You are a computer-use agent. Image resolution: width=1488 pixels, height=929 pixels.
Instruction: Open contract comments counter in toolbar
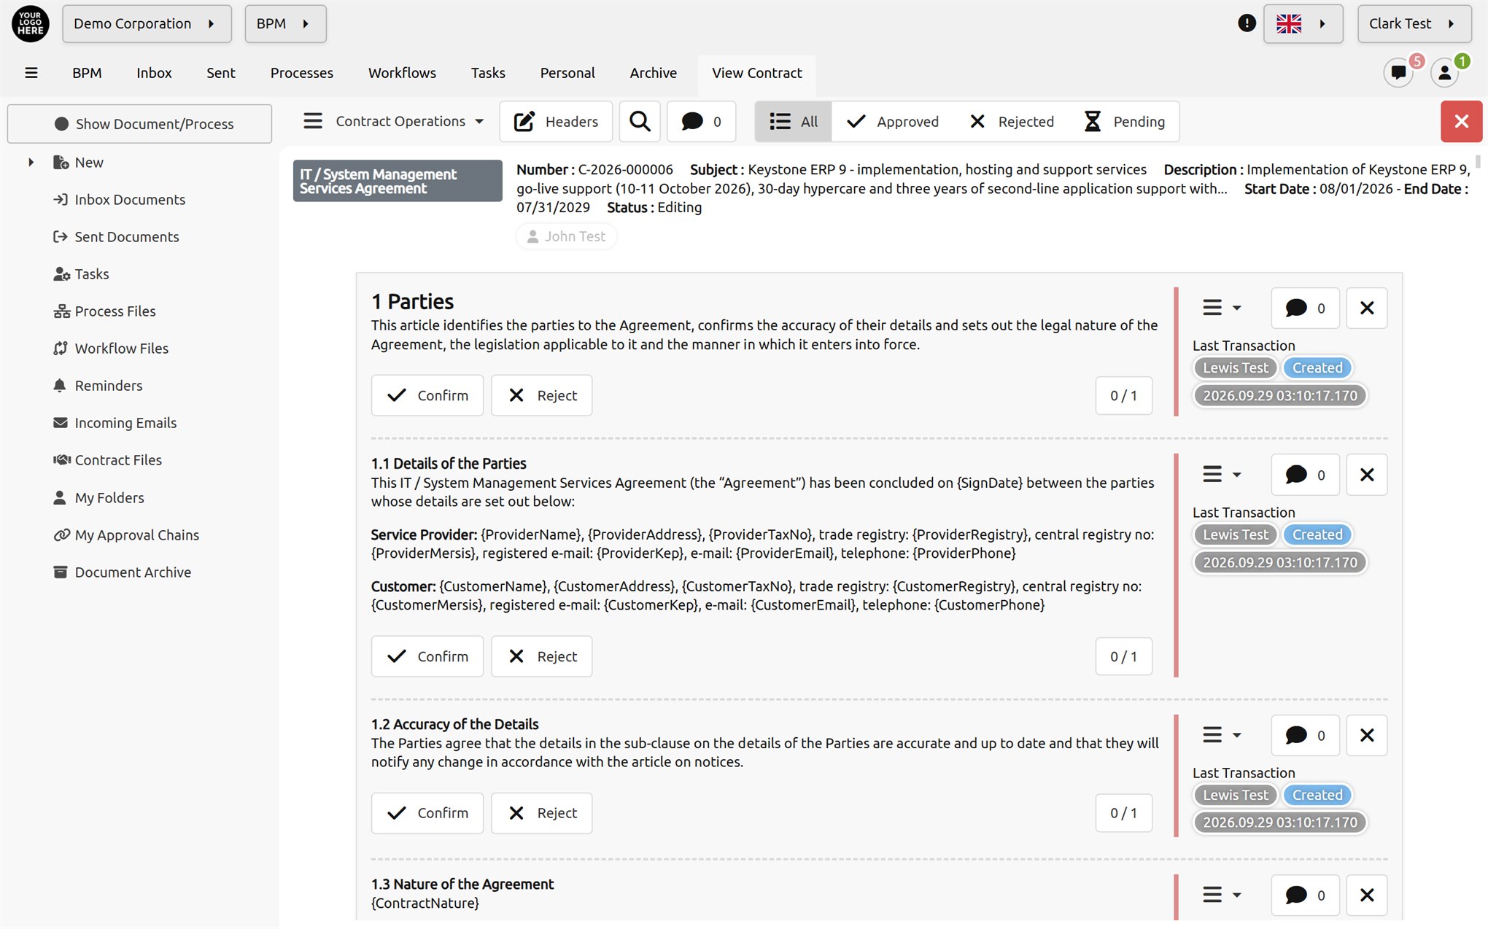tap(701, 121)
